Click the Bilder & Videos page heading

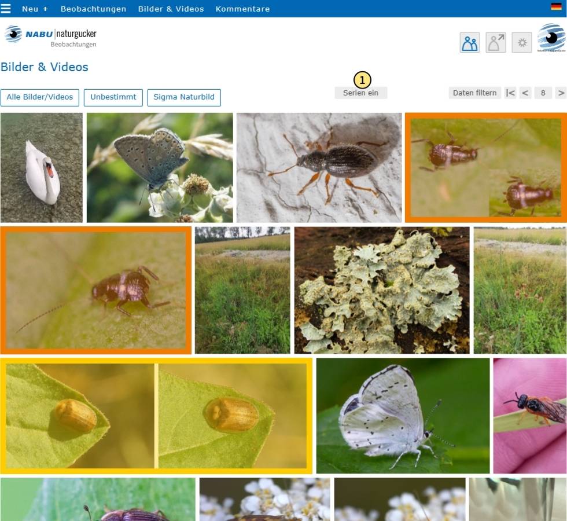pyautogui.click(x=45, y=67)
